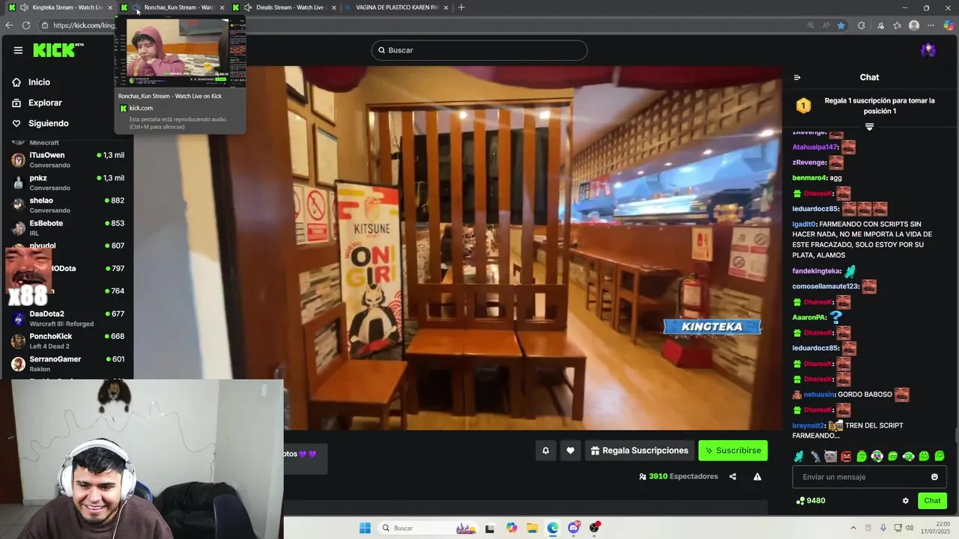The height and width of the screenshot is (539, 959).
Task: Open the pnkz channel in the sidebar
Action: (x=67, y=182)
